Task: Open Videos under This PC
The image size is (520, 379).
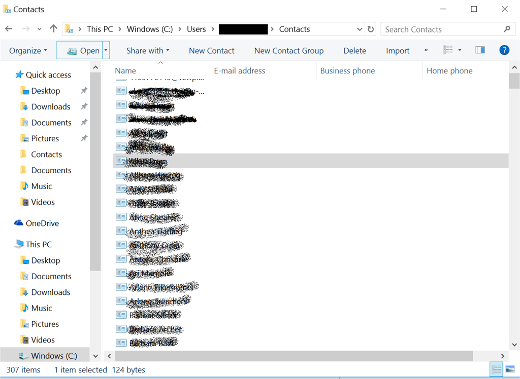Action: [43, 339]
